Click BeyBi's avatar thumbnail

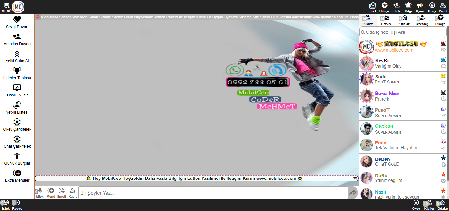(x=366, y=63)
